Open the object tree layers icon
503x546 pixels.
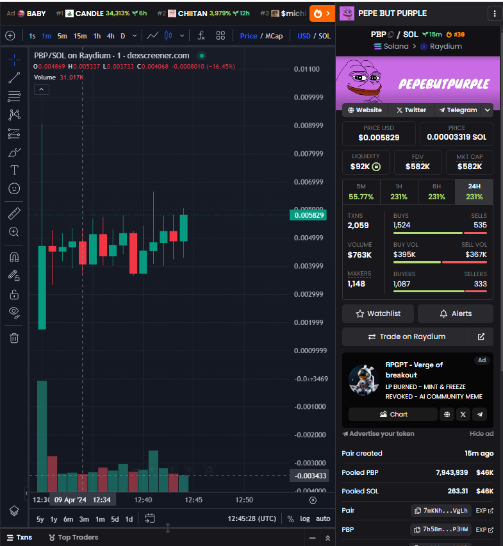[x=14, y=511]
